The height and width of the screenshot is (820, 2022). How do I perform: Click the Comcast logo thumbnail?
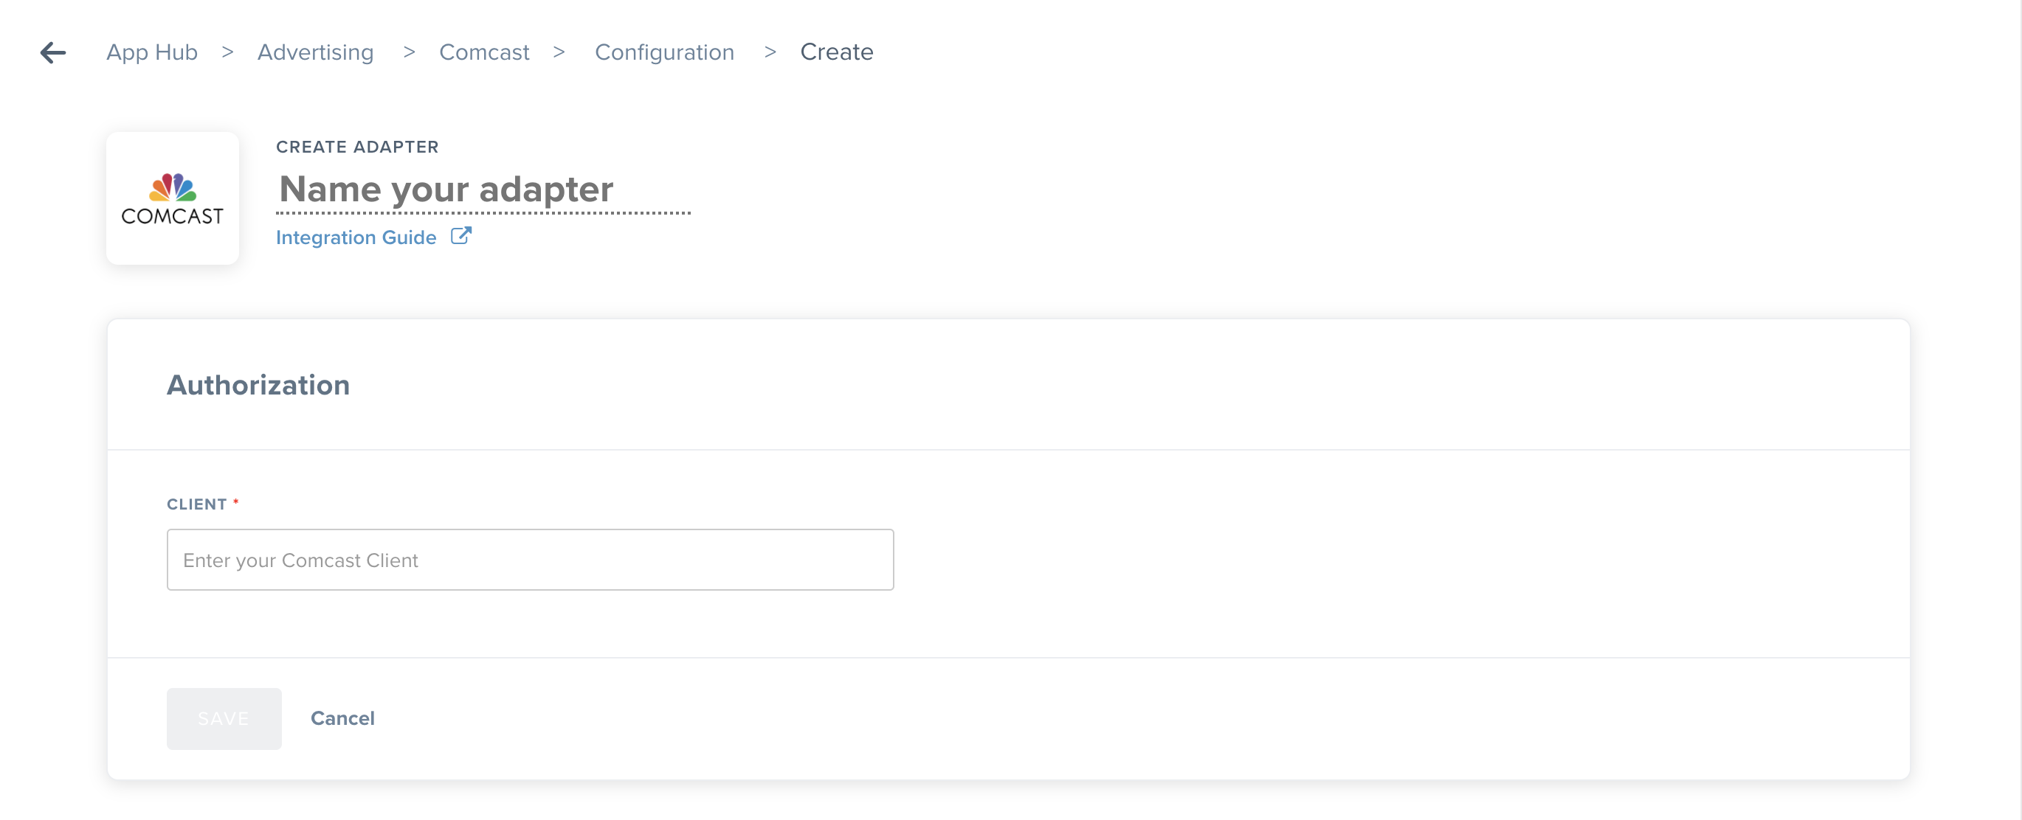[x=173, y=198]
